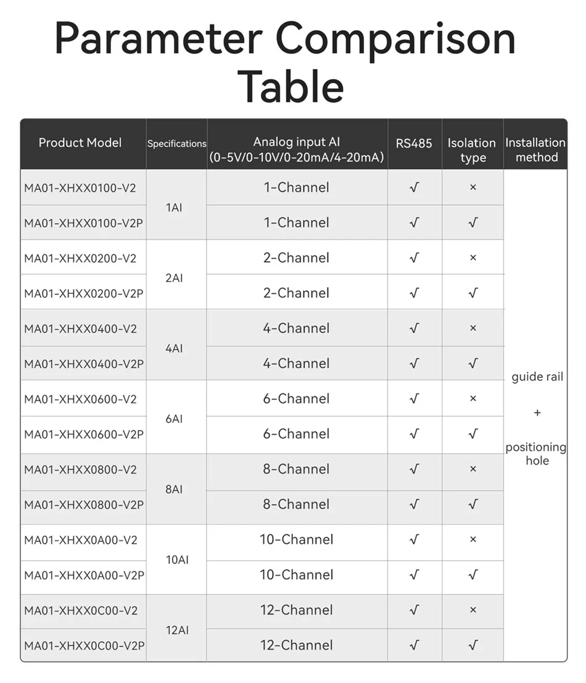Screen dimensions: 586x683
Task: Select the 12AI specifications cell
Action: pyautogui.click(x=177, y=631)
